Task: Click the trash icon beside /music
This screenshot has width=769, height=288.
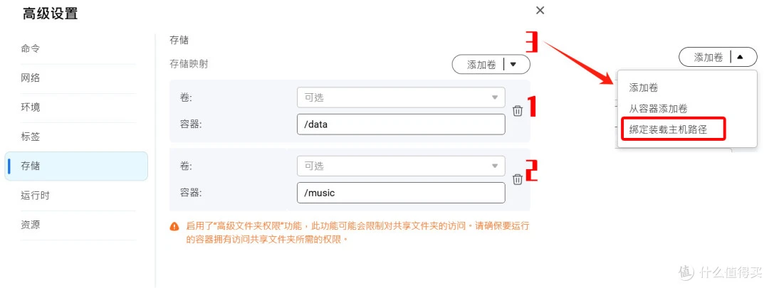Action: pyautogui.click(x=518, y=179)
